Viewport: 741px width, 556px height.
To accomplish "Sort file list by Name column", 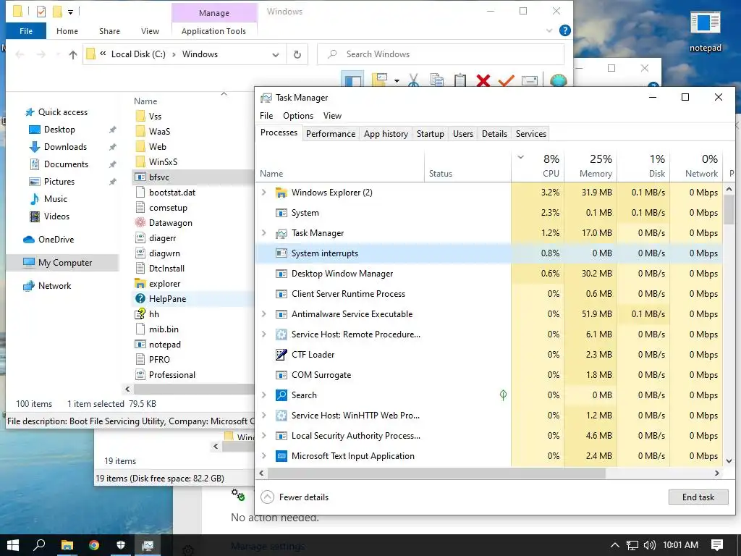I will pos(145,101).
